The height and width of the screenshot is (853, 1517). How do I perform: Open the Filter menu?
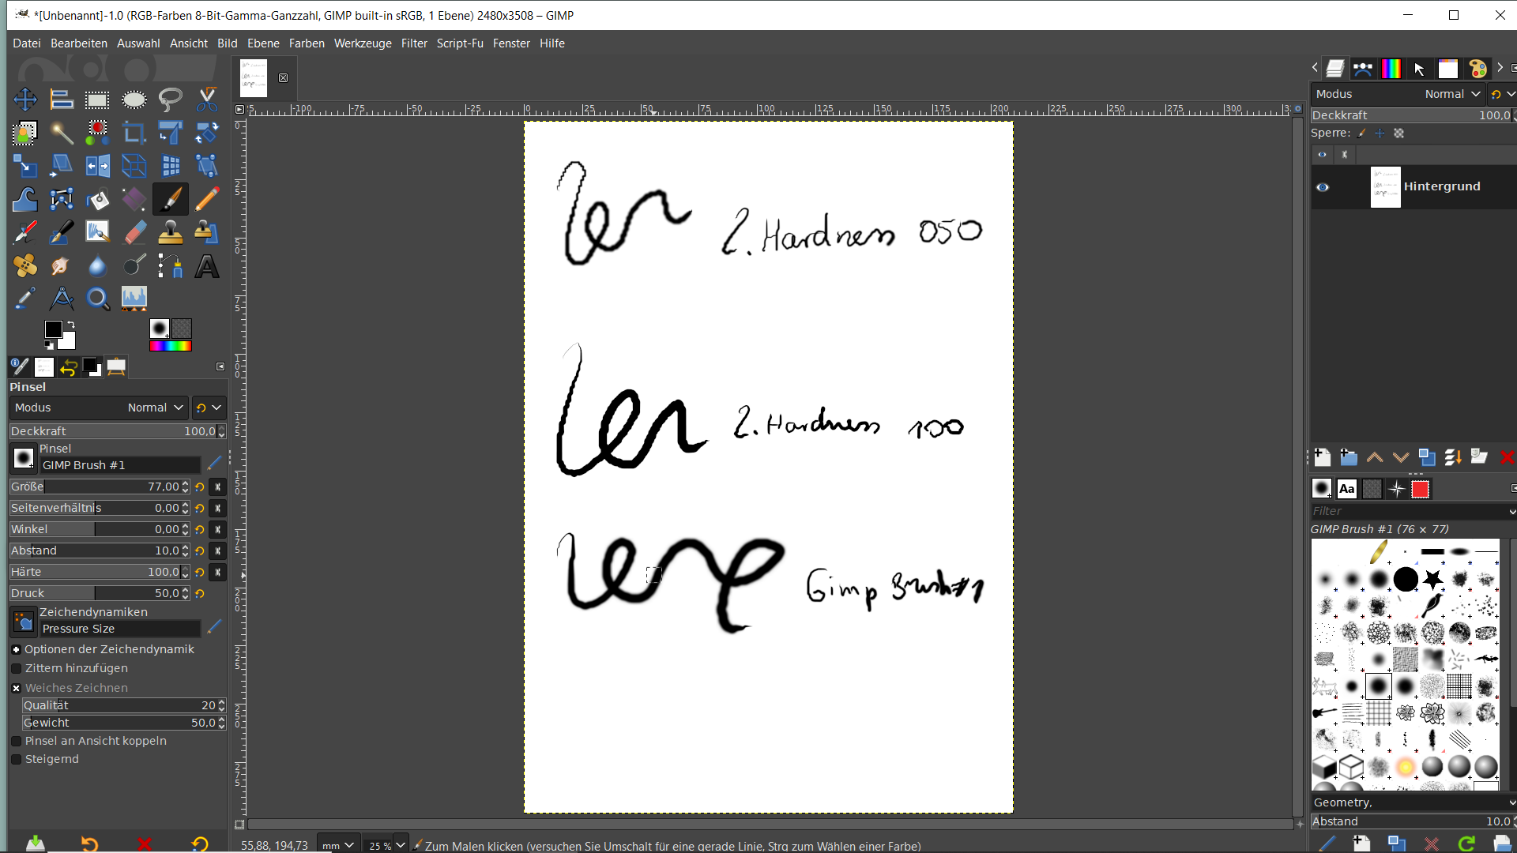click(x=413, y=43)
